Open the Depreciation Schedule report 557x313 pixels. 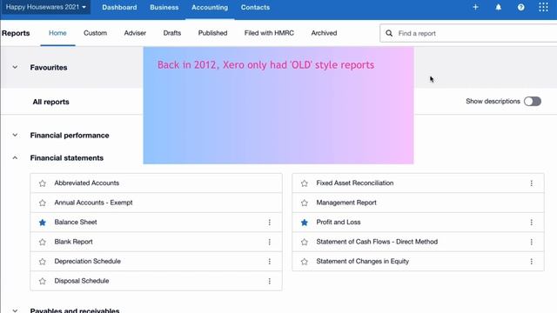pyautogui.click(x=87, y=261)
